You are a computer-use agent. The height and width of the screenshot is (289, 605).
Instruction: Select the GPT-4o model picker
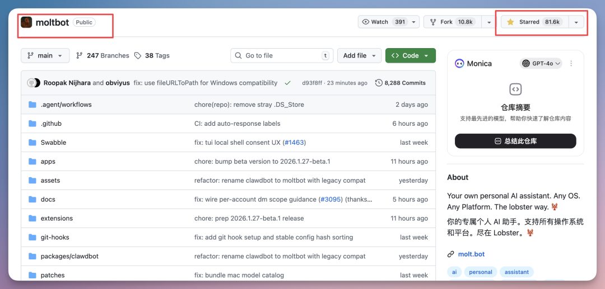(541, 64)
